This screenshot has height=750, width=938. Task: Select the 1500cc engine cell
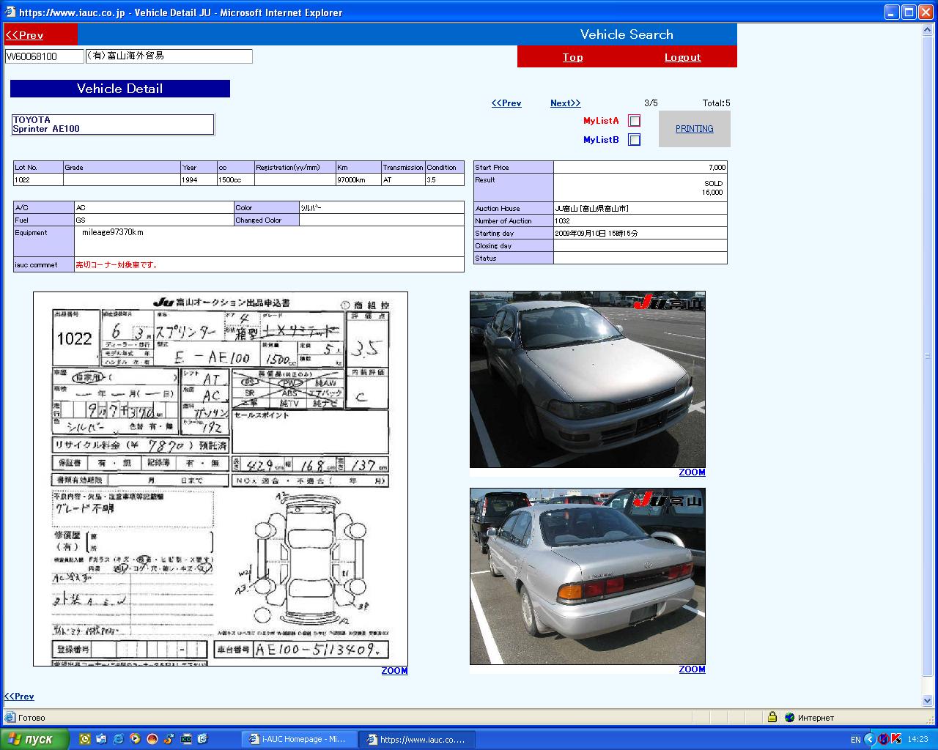tap(236, 179)
